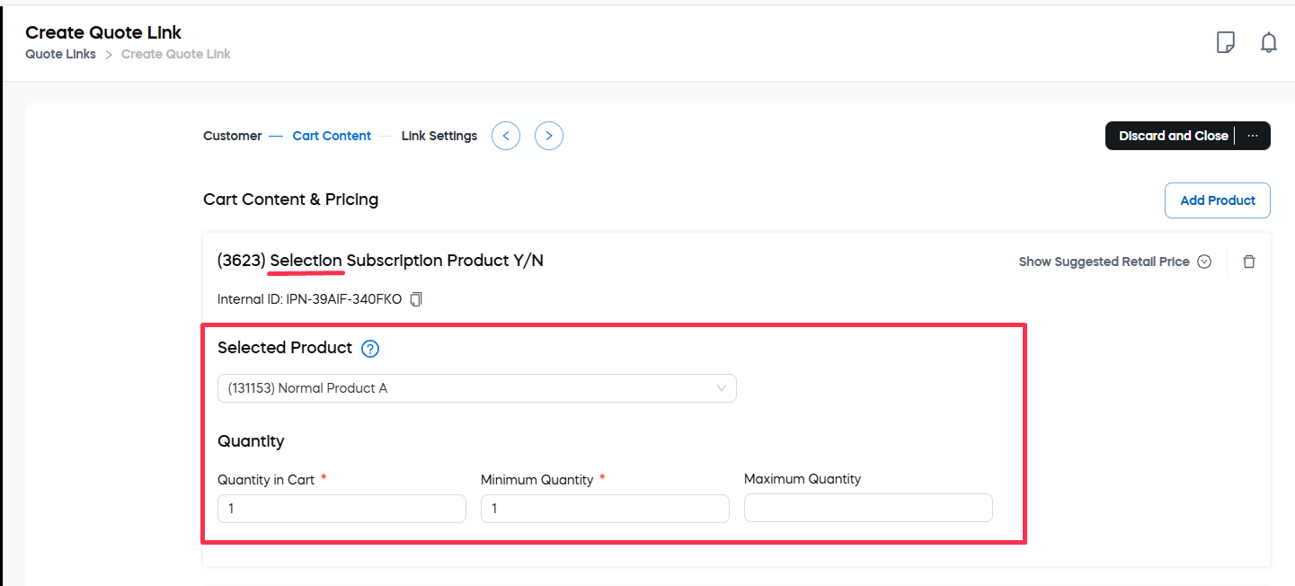Open the Quote Links breadcrumb
Screen dimensions: 1295x586
tap(60, 54)
